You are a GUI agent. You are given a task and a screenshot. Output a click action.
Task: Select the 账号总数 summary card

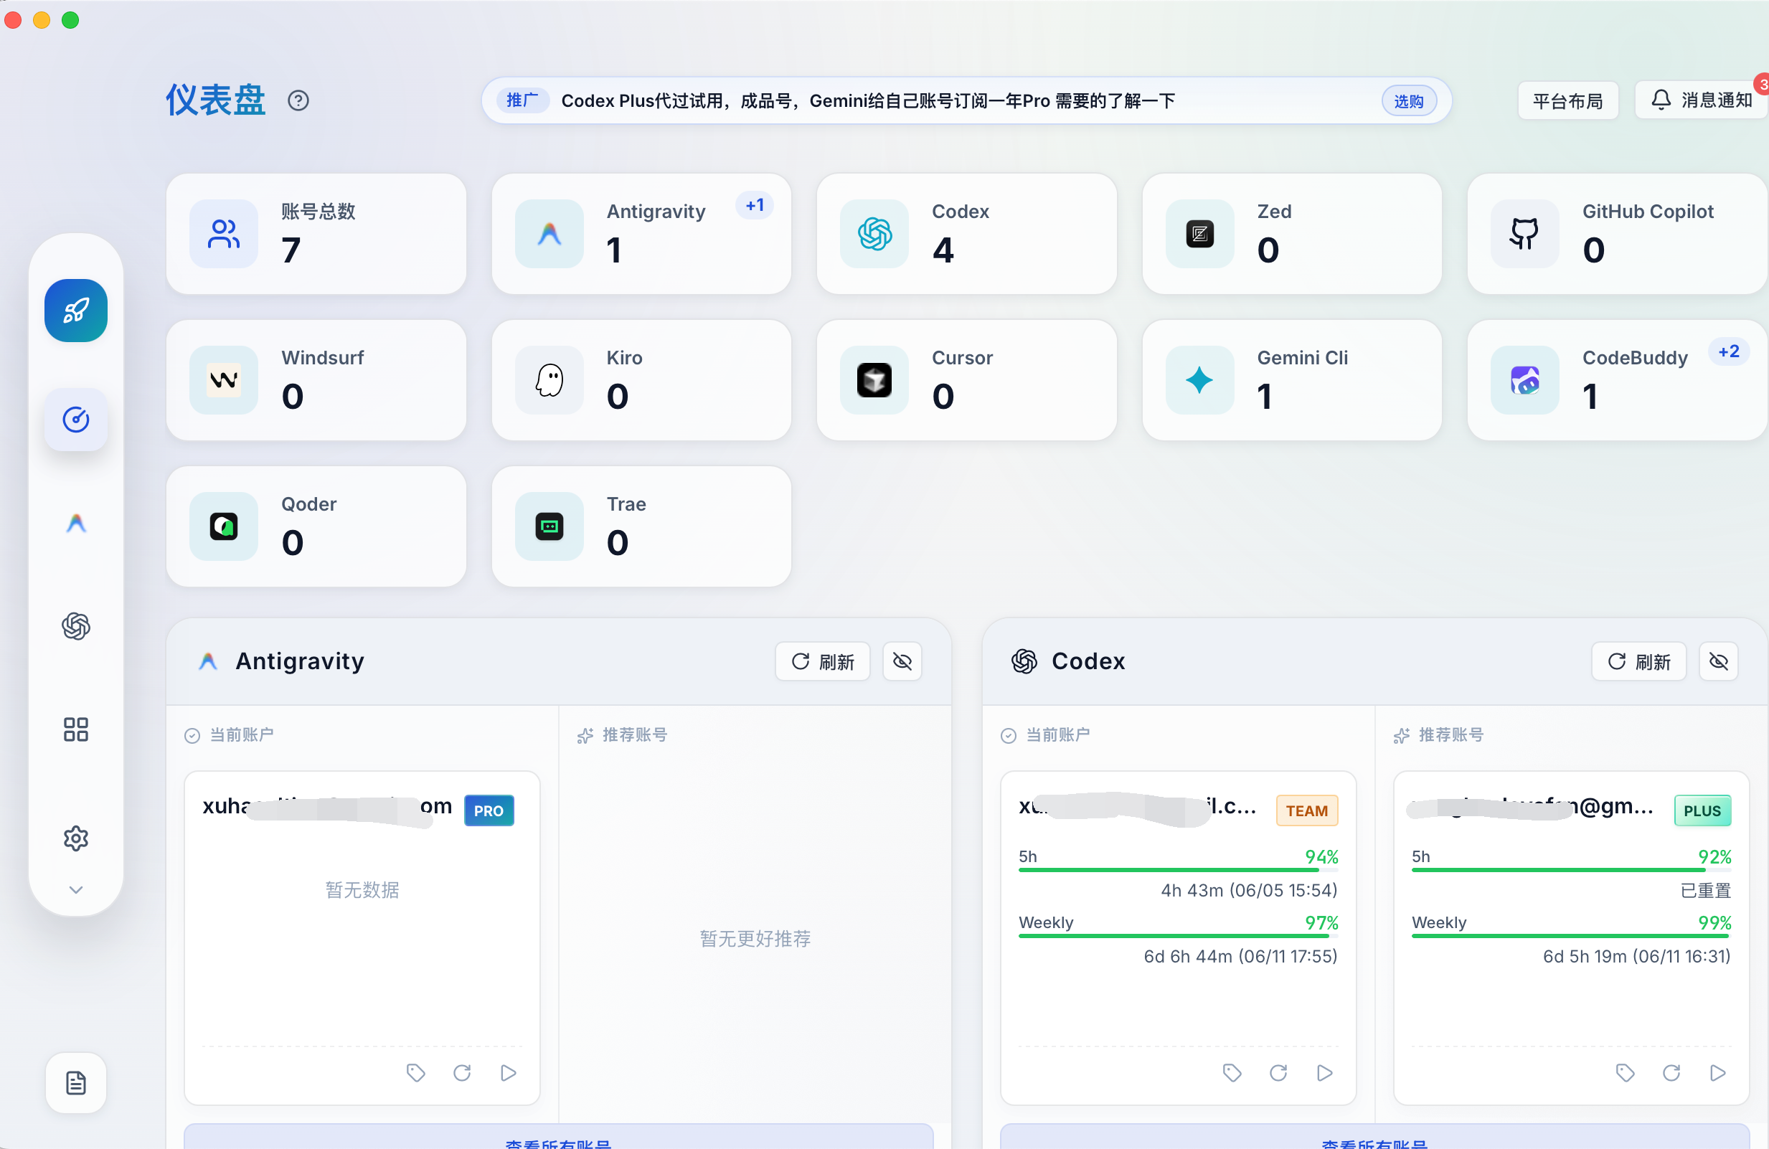pyautogui.click(x=316, y=234)
